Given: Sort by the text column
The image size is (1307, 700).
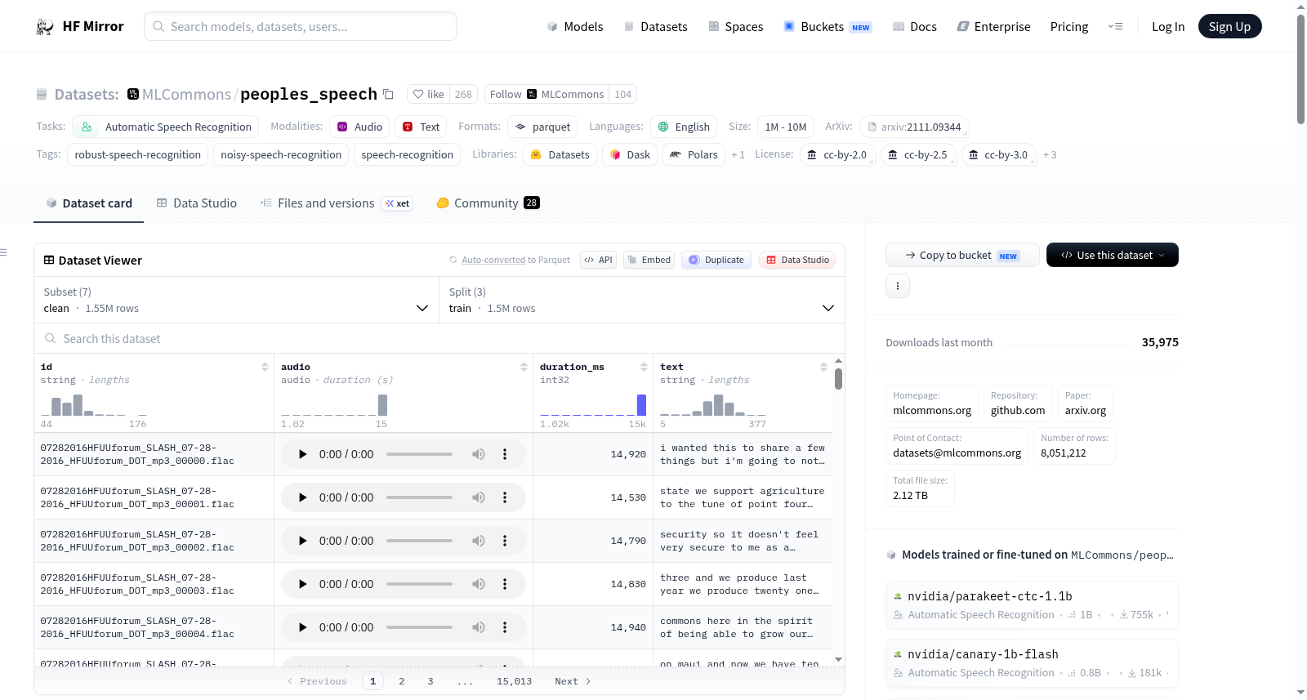Looking at the screenshot, I should coord(823,367).
